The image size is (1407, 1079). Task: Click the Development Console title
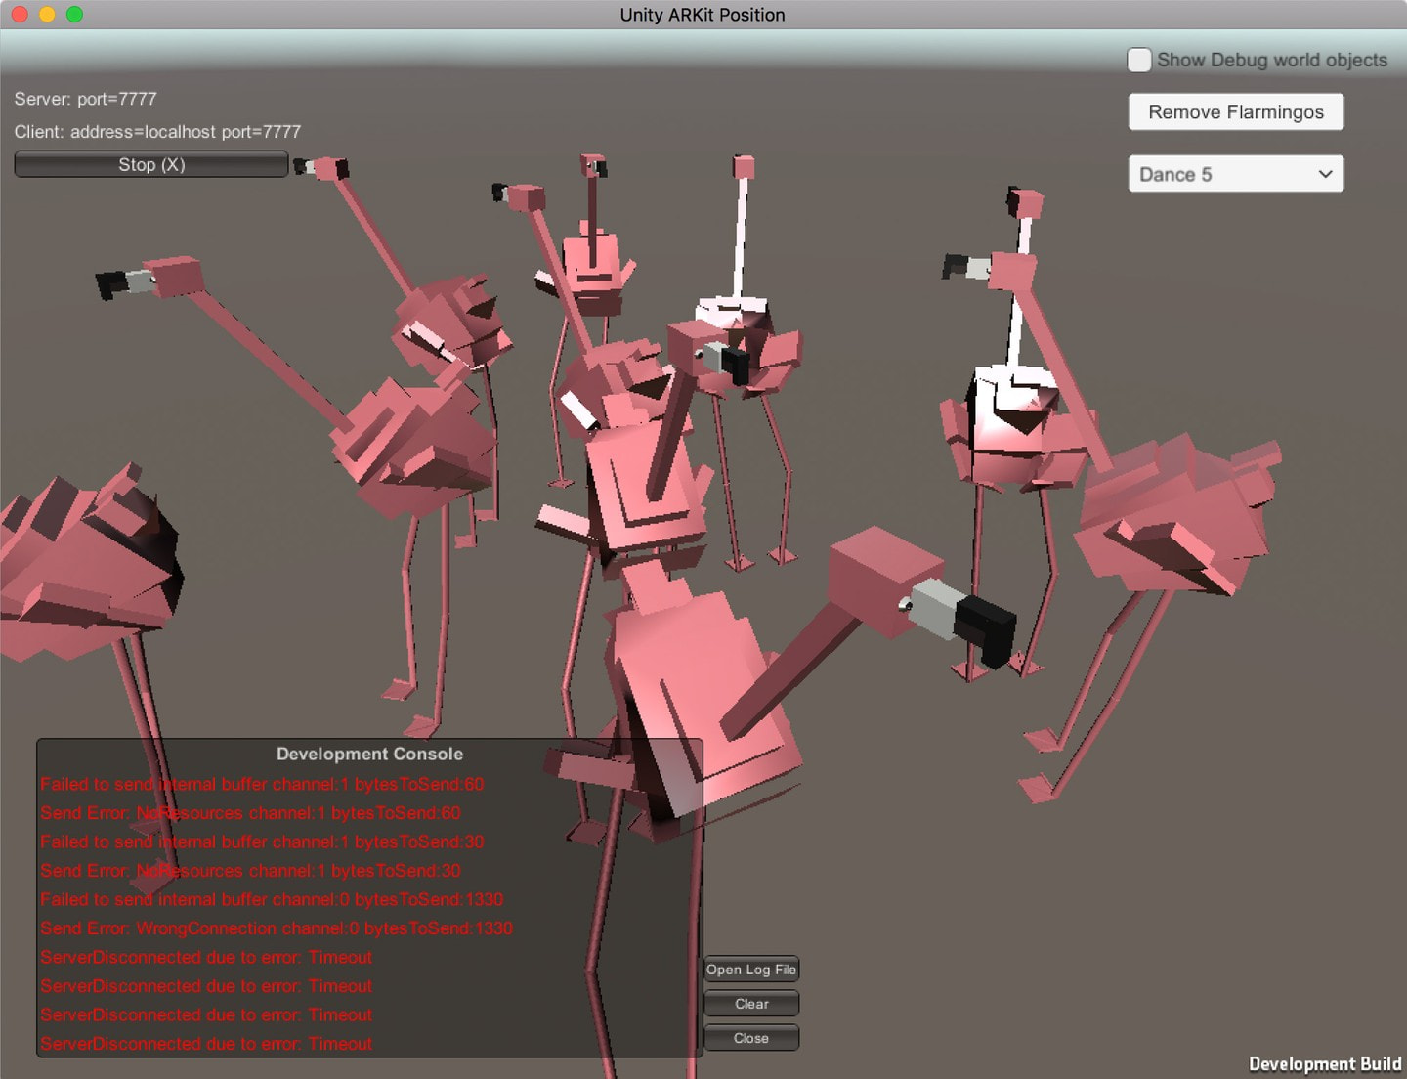tap(369, 754)
